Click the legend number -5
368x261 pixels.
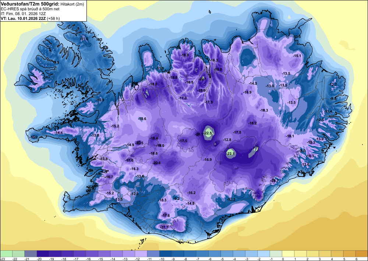222,259
